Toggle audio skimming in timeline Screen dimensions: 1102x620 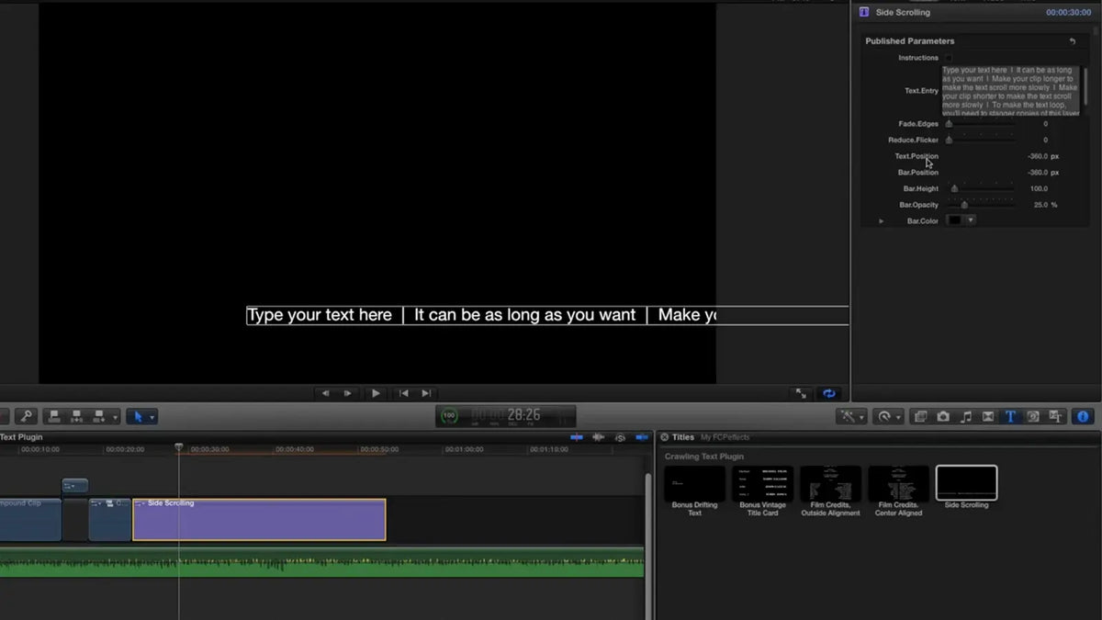coord(599,437)
